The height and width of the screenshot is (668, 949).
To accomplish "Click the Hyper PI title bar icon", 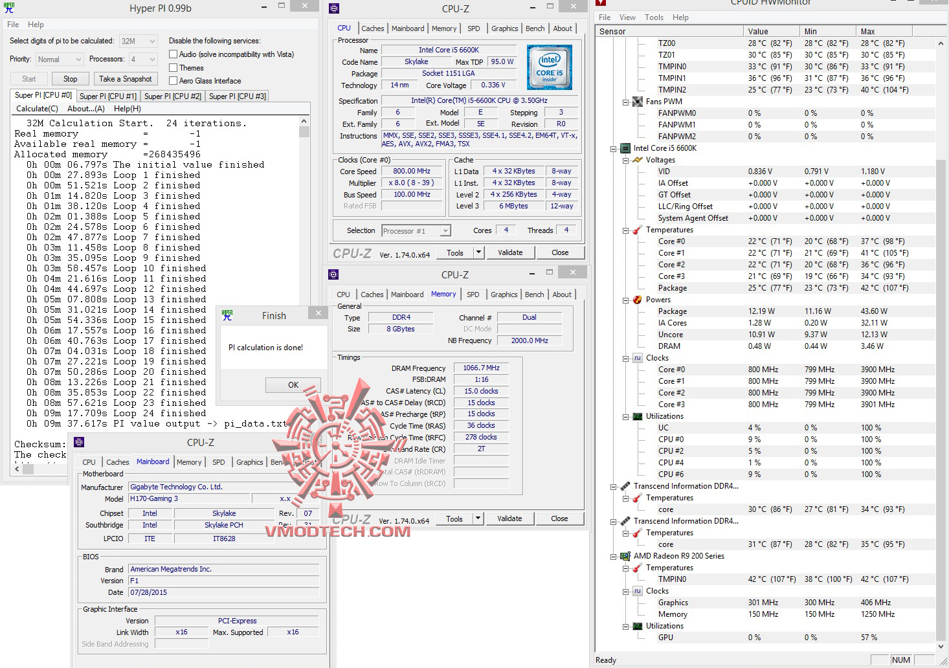I will click(x=9, y=8).
